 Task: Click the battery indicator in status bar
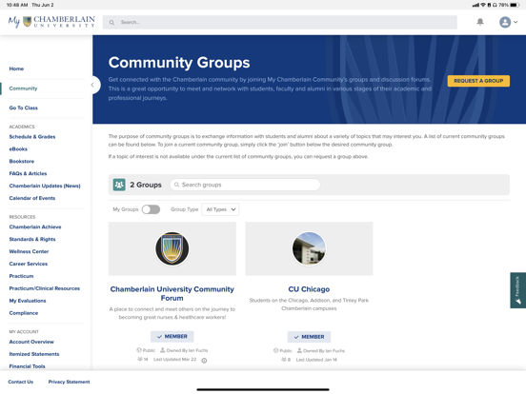click(515, 5)
